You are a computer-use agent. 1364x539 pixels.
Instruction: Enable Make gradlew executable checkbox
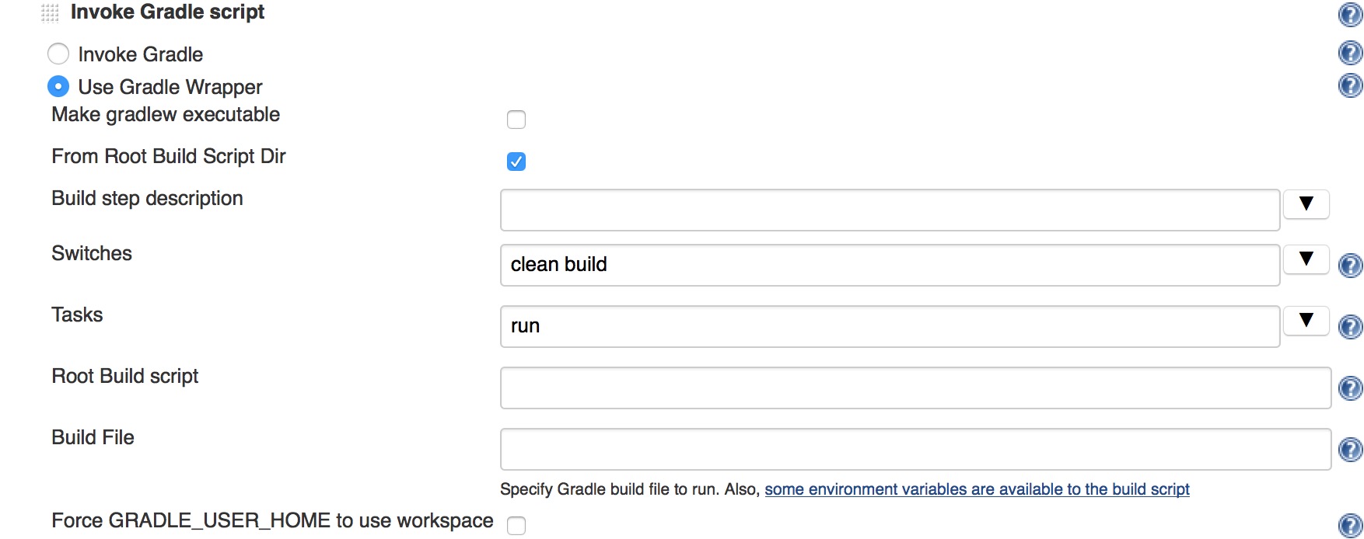tap(516, 120)
